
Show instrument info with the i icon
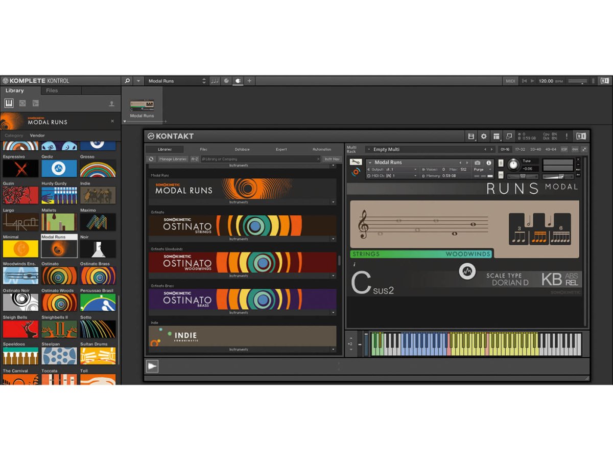coord(489,163)
